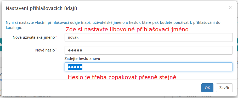
Task: Click the Nastavení přihlašovacích údajů dialog title
Action: pyautogui.click(x=41, y=8)
